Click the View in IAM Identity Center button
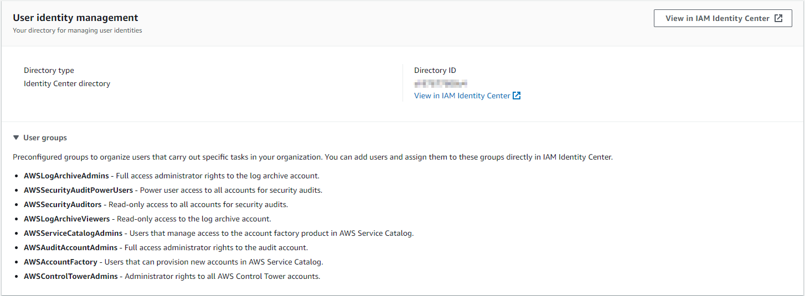This screenshot has width=805, height=296. coord(723,18)
